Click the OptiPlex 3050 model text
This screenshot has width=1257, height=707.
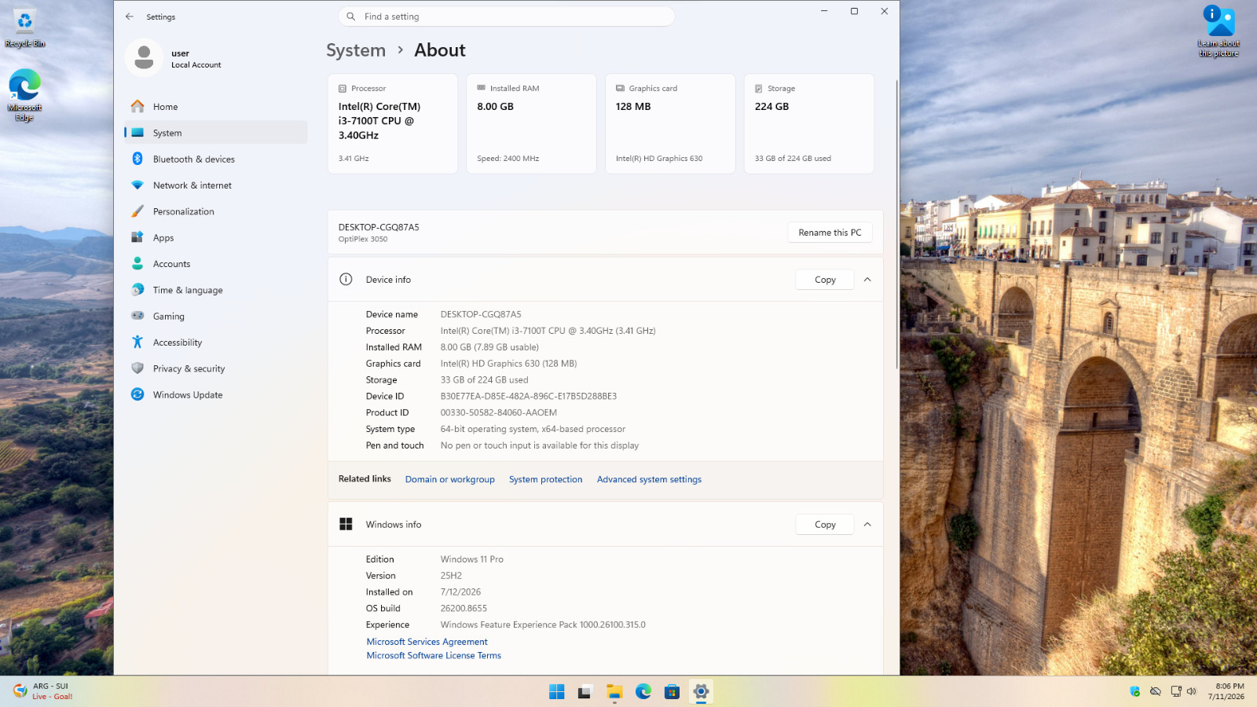[x=363, y=239]
